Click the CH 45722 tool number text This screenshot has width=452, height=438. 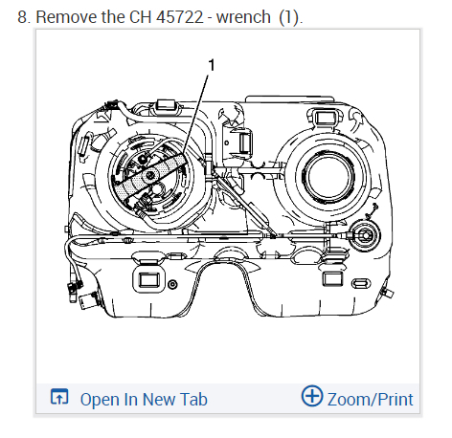click(x=167, y=16)
